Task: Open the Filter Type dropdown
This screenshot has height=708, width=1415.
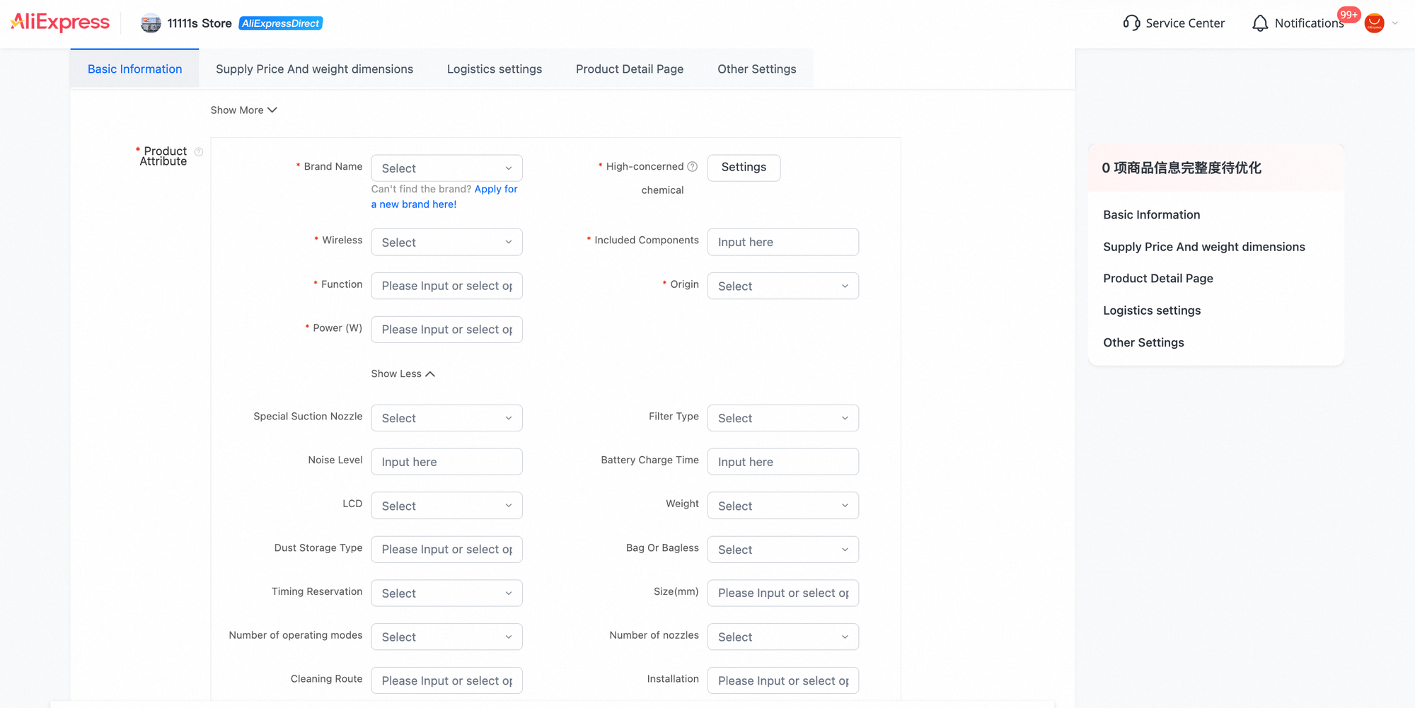Action: click(x=783, y=418)
